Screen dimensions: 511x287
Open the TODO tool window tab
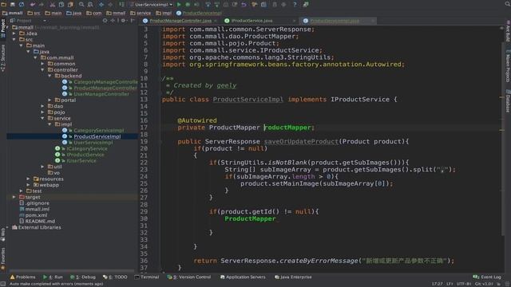[x=115, y=277]
